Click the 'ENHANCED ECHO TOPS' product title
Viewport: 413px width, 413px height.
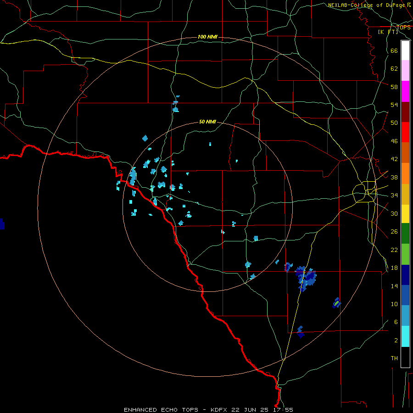click(161, 410)
